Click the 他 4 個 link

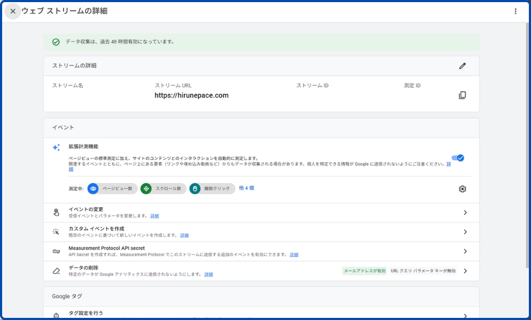tap(246, 188)
